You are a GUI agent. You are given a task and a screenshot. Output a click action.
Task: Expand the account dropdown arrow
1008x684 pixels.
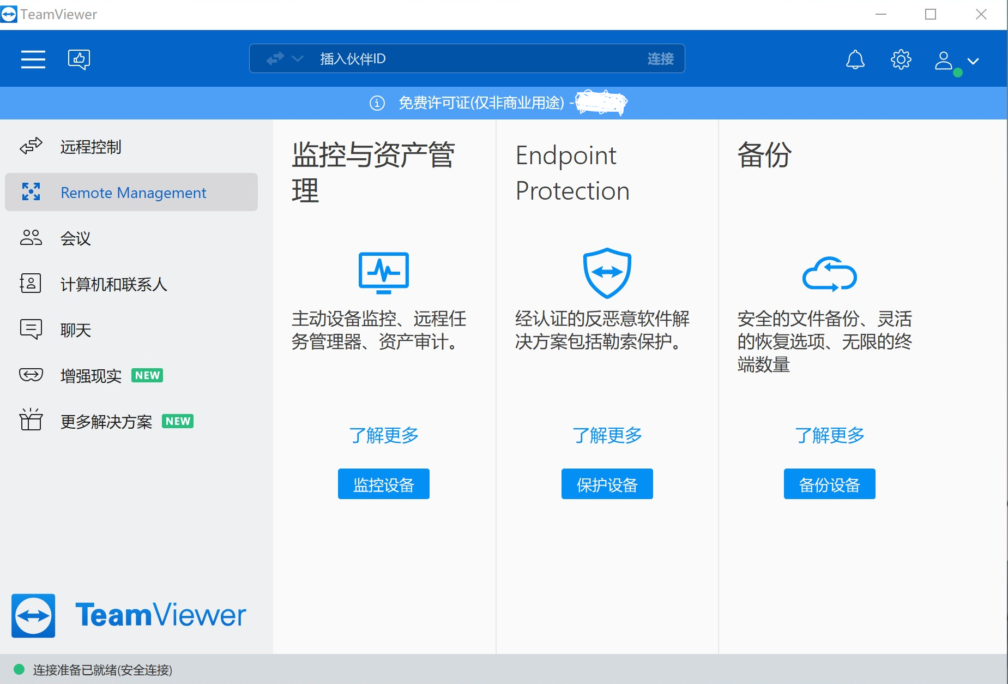point(973,61)
